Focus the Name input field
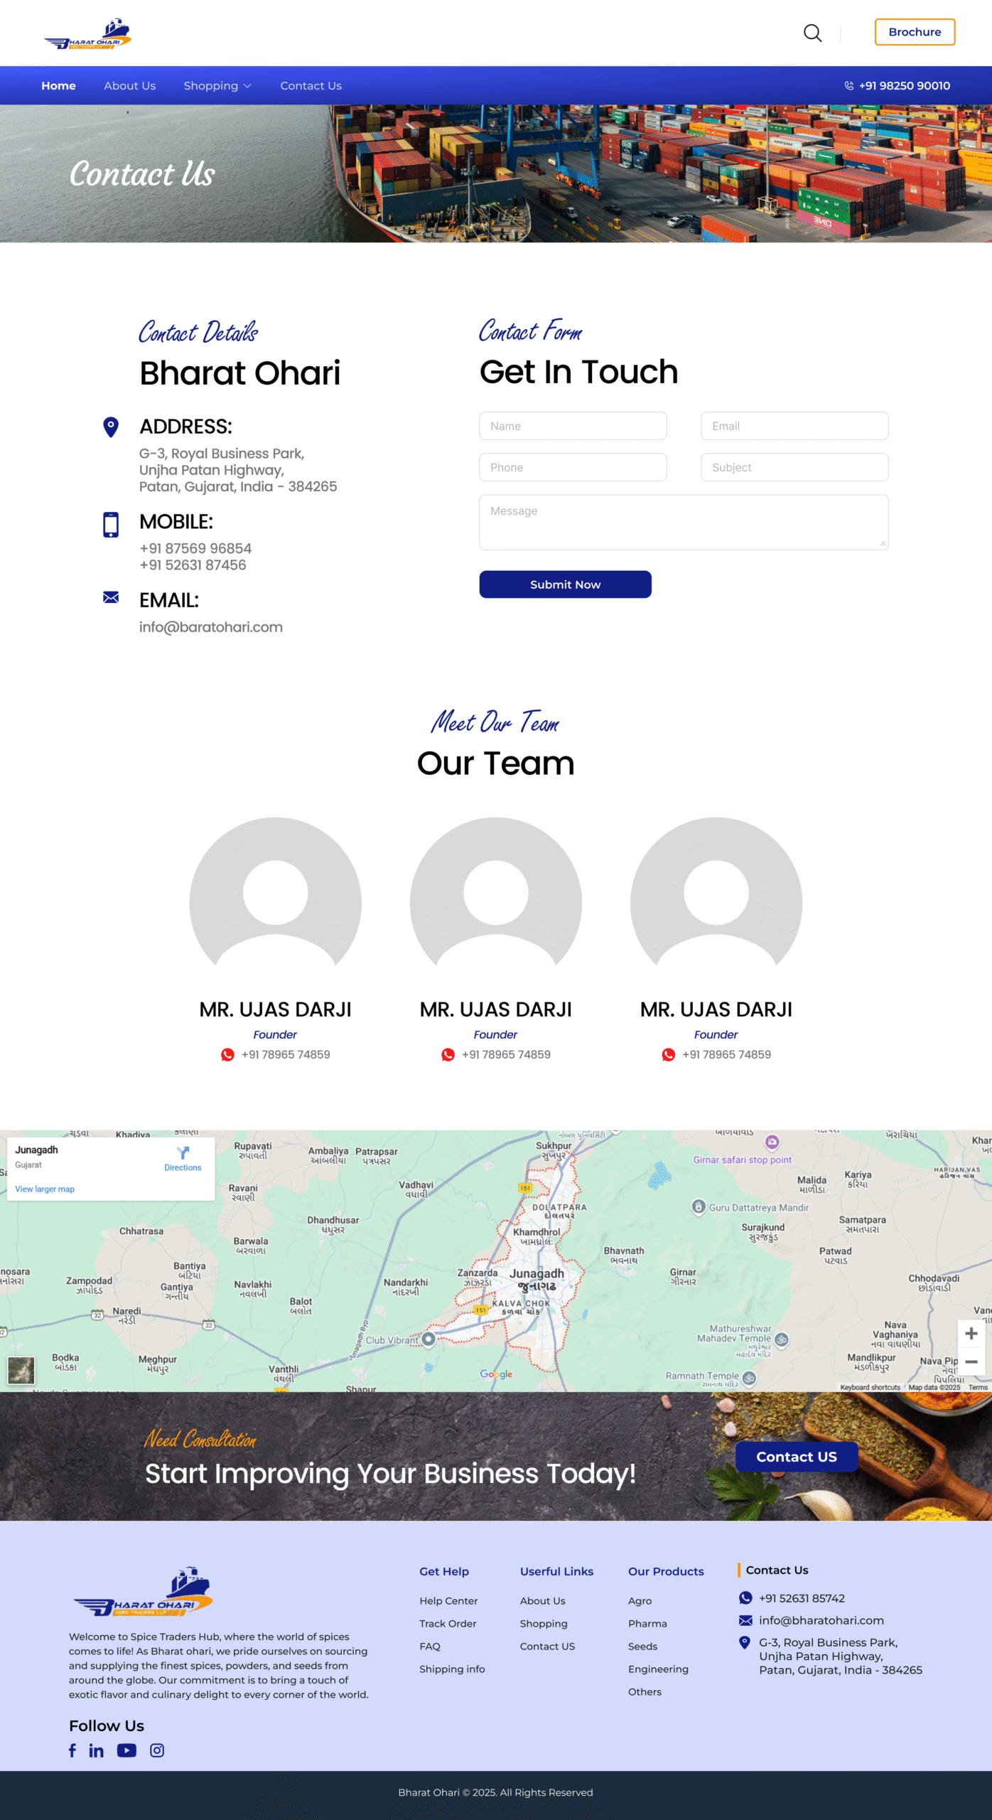 pyautogui.click(x=573, y=426)
